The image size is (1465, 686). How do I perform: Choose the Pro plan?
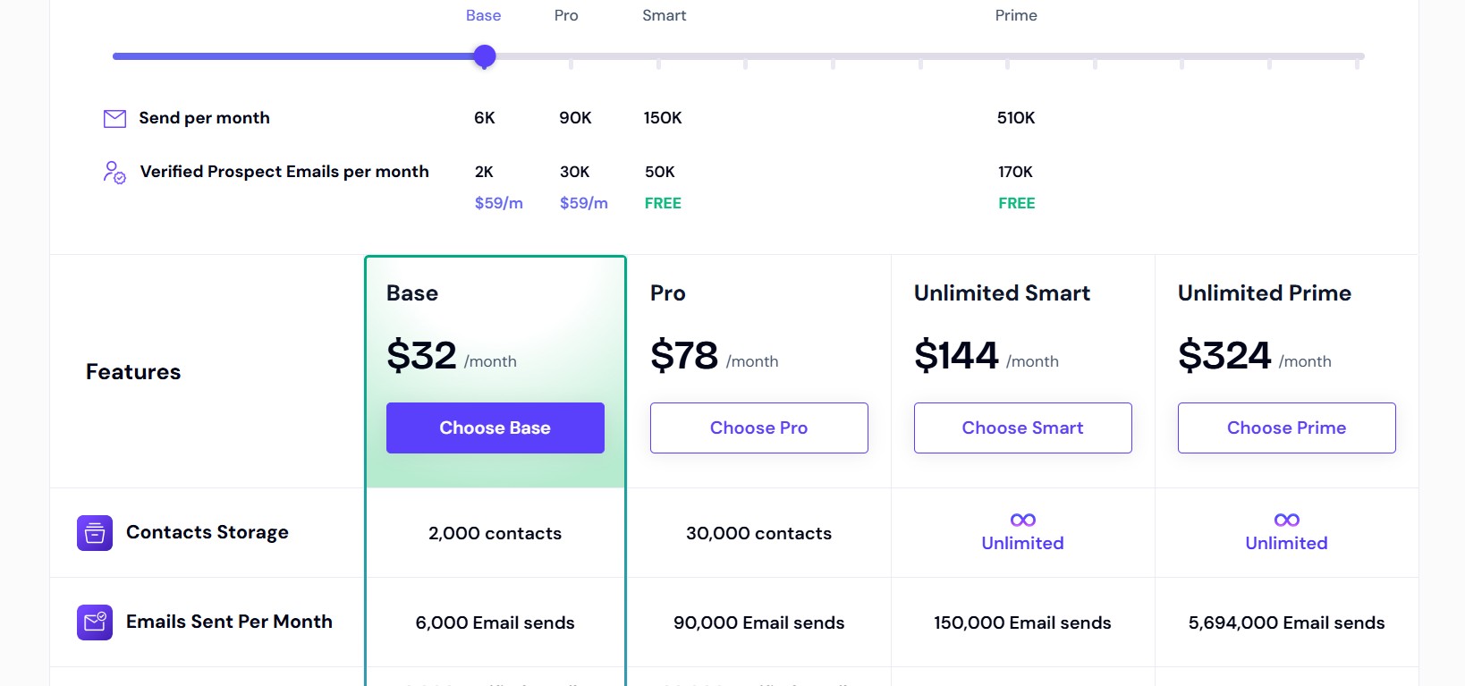pos(758,428)
